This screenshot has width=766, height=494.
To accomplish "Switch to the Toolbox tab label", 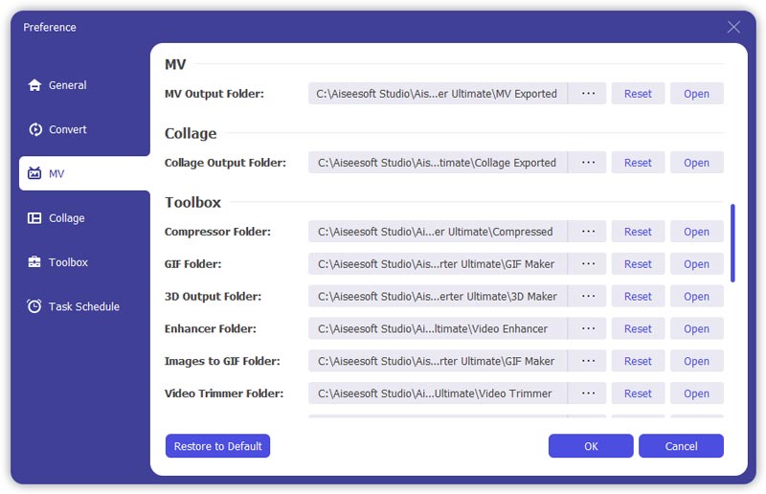I will [68, 262].
